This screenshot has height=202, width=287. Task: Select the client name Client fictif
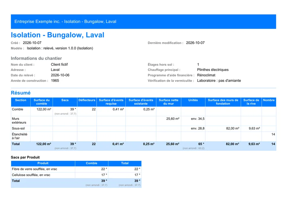pyautogui.click(x=59, y=64)
